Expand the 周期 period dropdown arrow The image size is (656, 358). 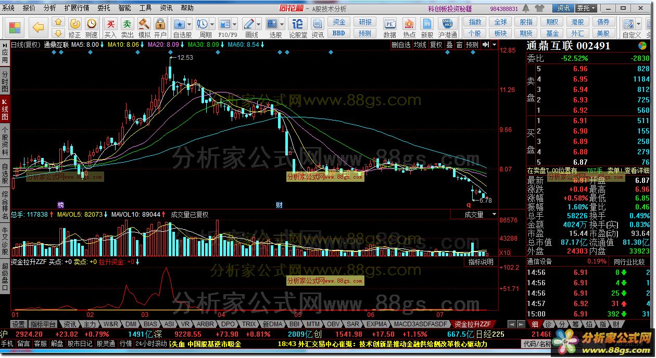211,24
